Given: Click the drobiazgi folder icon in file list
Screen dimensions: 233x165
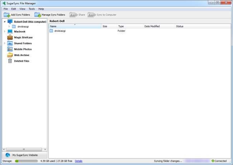Looking at the screenshot, I should [x=51, y=31].
